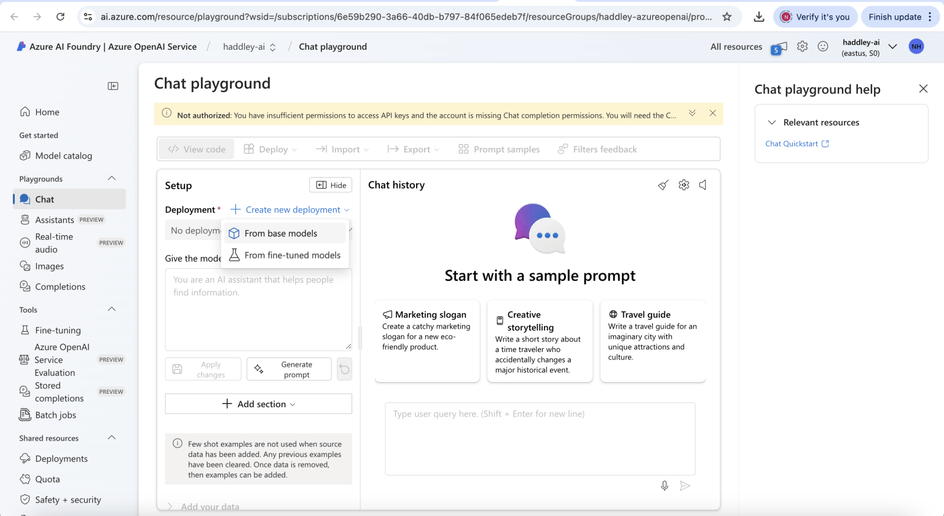Open the Export dropdown menu

click(x=414, y=149)
